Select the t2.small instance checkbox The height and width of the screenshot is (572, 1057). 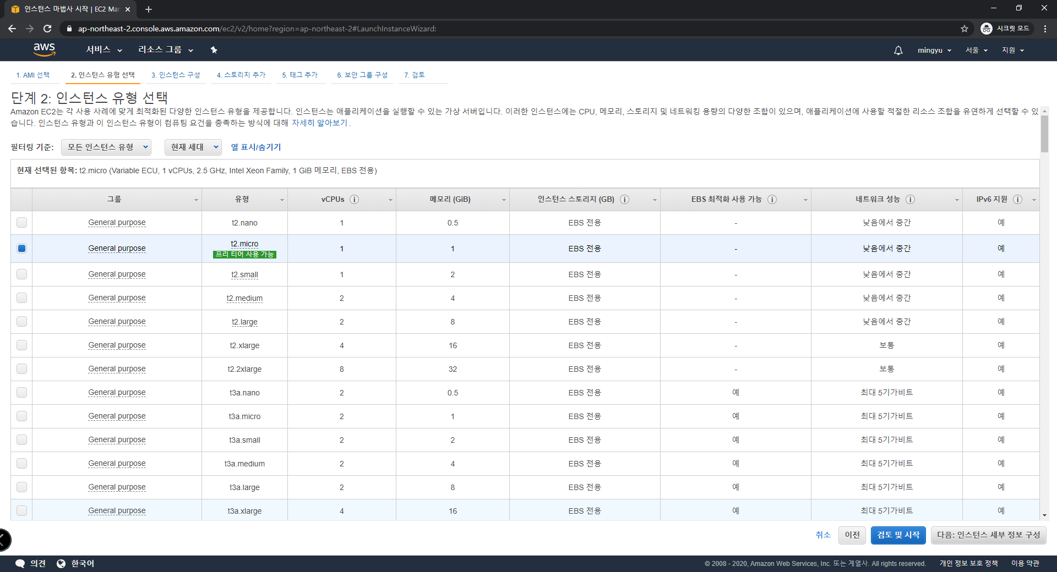21,274
